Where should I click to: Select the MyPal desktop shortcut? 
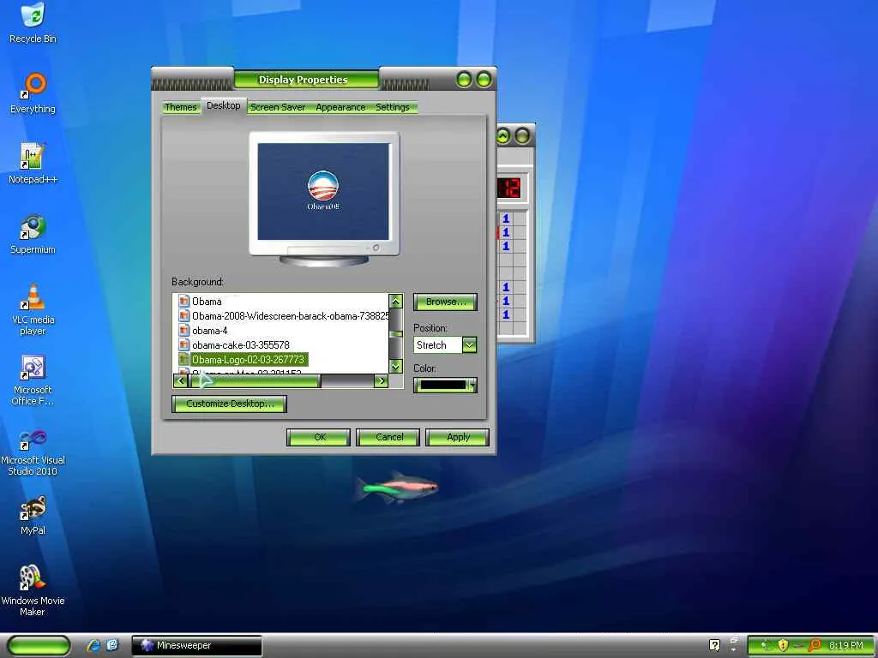33,515
